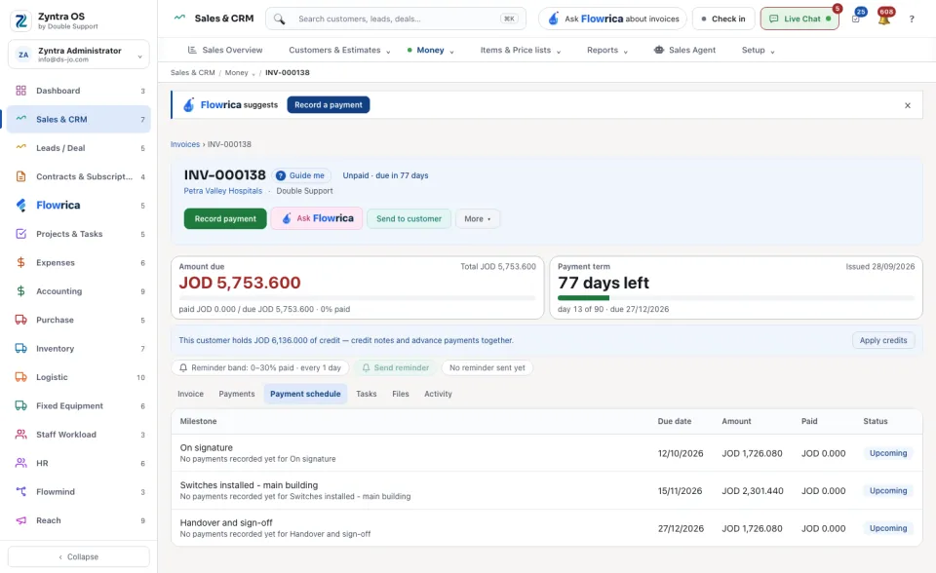Viewport: 936px width, 573px height.
Task: Click the Check in button
Action: (723, 19)
